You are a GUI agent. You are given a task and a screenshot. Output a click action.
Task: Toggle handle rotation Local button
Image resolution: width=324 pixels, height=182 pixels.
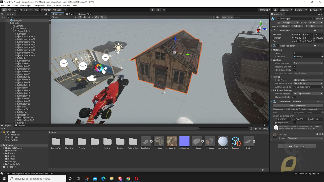(57, 10)
